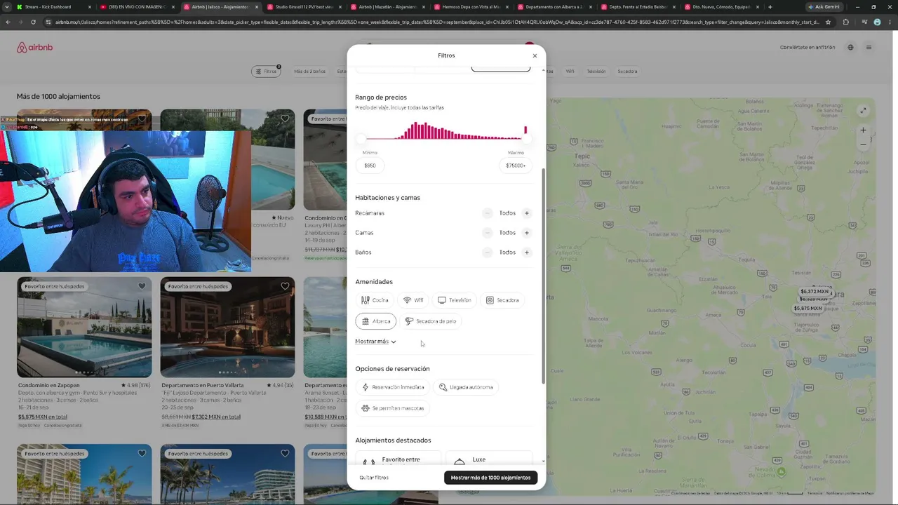Zoom out on the map

click(x=863, y=144)
